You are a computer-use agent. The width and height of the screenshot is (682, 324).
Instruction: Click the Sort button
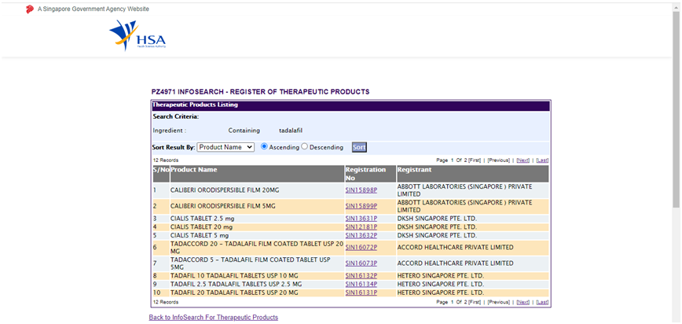(x=359, y=147)
